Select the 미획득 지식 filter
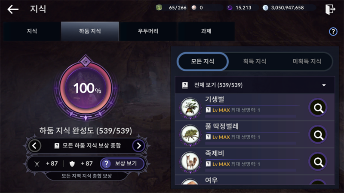344x193 pixels. (307, 61)
